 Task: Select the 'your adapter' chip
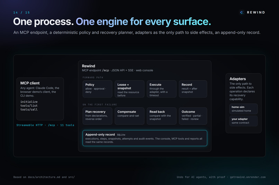243,121
